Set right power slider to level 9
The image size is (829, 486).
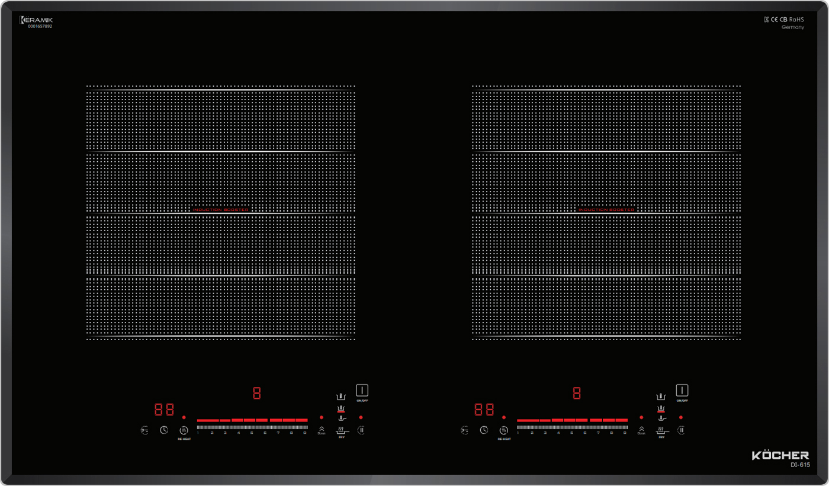tap(624, 427)
